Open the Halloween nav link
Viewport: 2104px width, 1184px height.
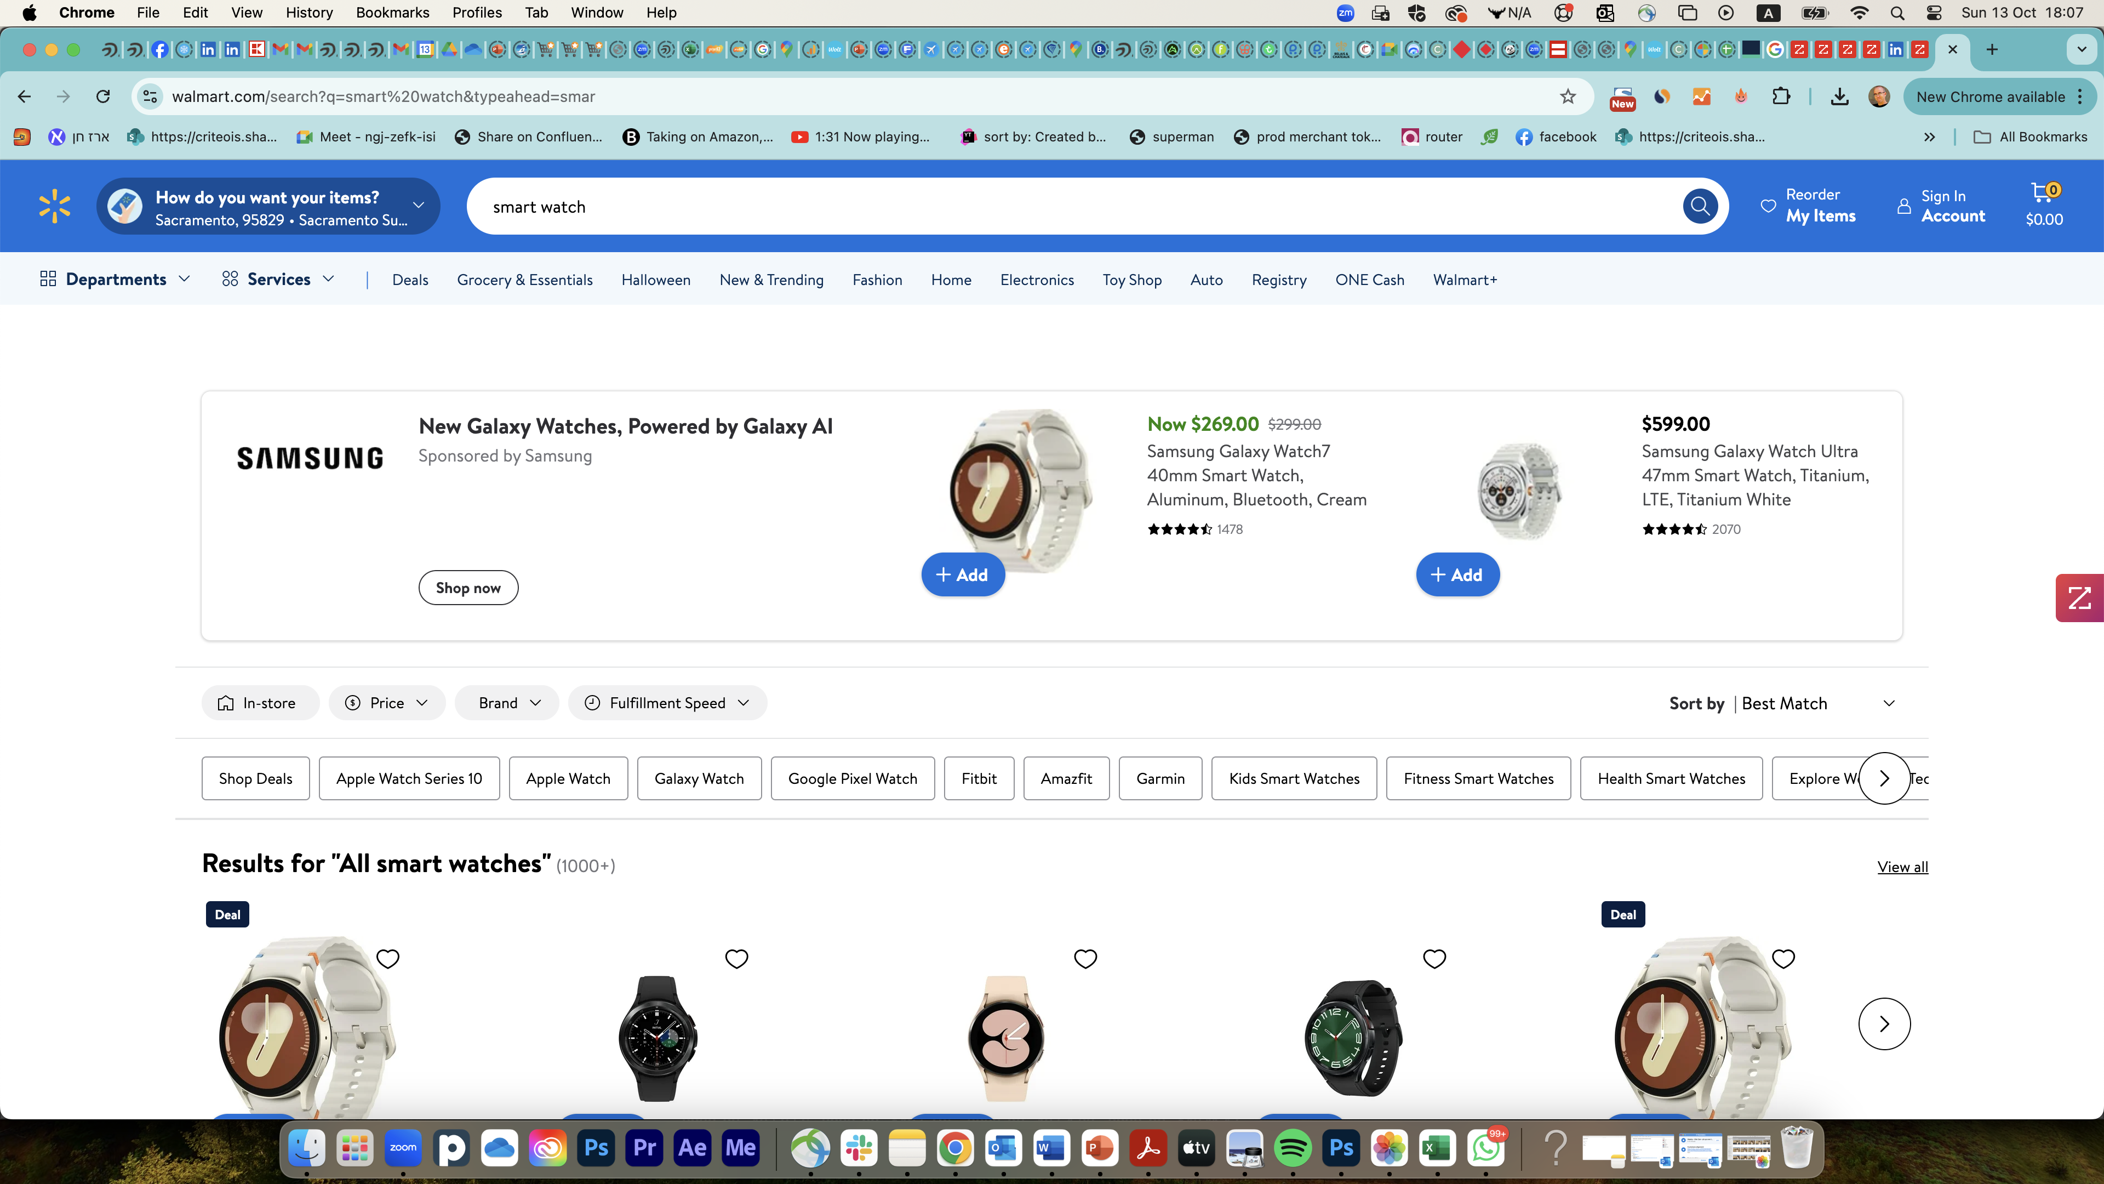[x=656, y=280]
